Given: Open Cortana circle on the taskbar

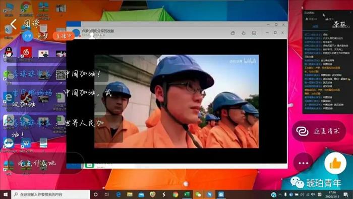Looking at the screenshot, I should coord(96,194).
